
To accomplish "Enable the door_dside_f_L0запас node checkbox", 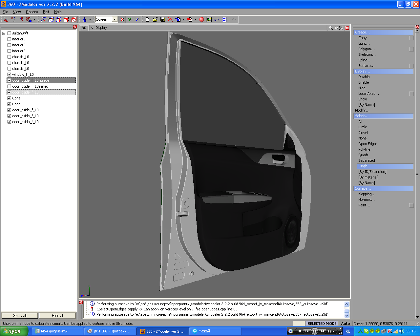I will tap(9, 86).
